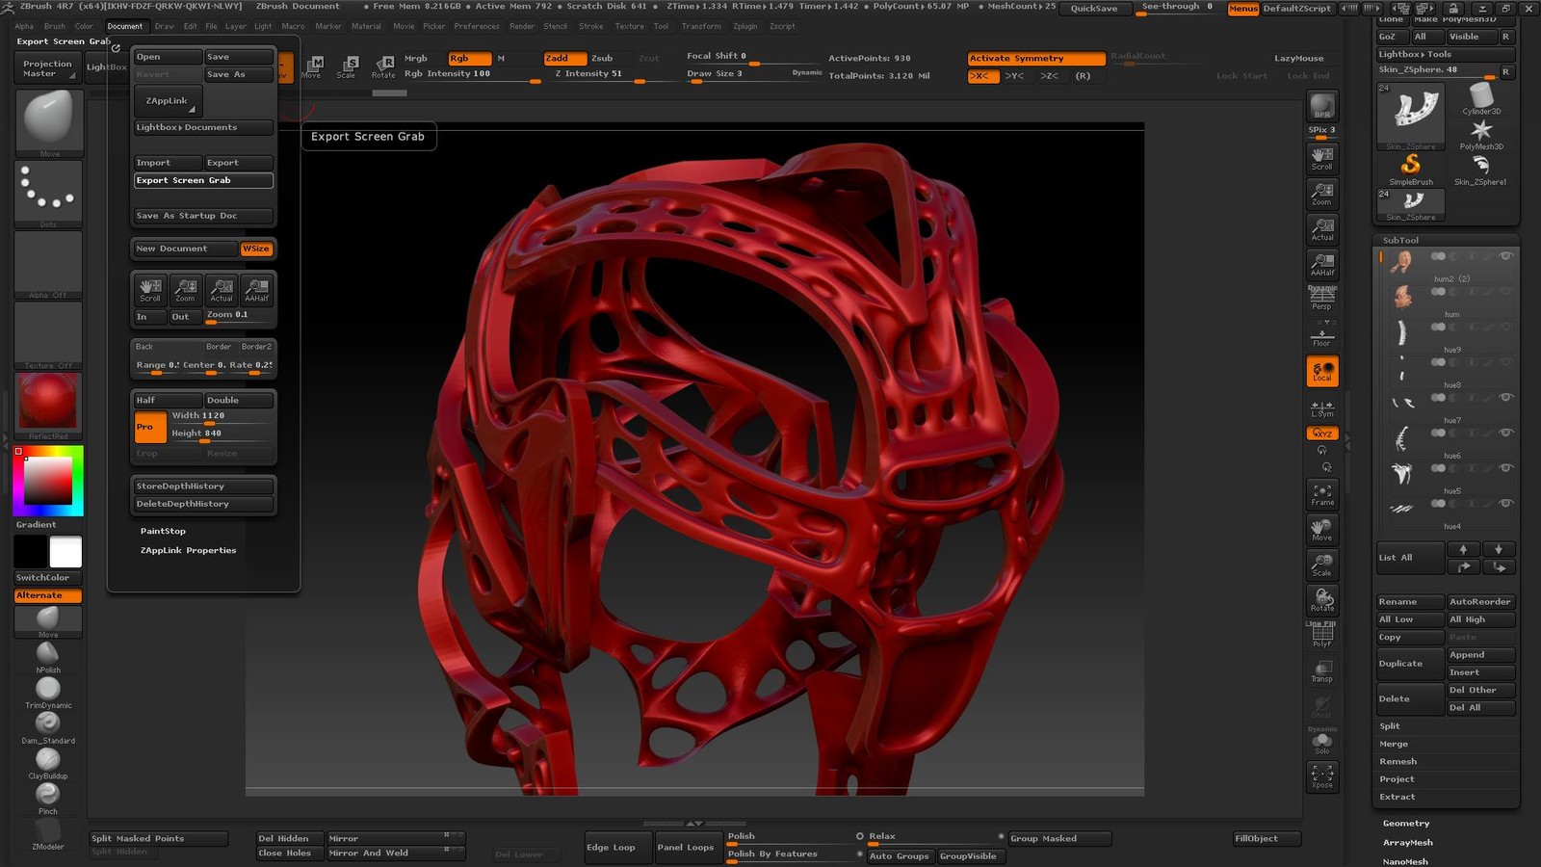Pick a color in the color picker square
1541x867 pixels.
(48, 480)
